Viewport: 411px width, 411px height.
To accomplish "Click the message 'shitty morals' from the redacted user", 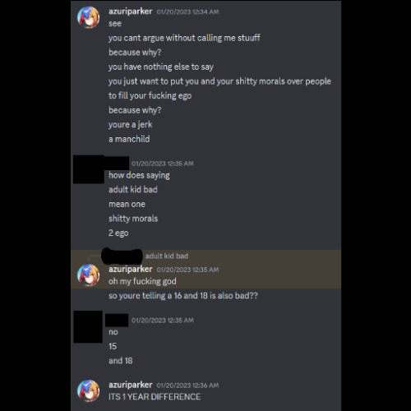I will point(133,219).
